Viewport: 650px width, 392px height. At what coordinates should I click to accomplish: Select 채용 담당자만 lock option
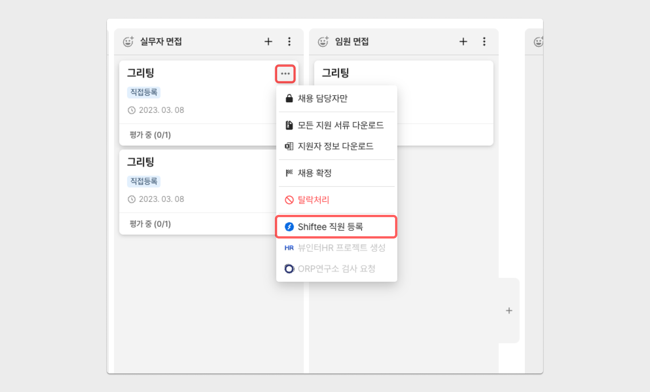(322, 99)
